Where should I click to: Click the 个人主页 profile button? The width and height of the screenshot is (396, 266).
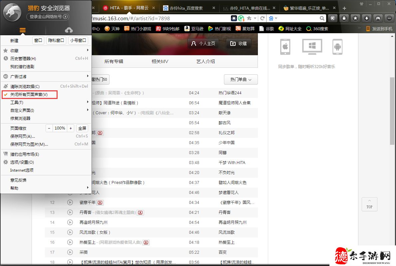(x=203, y=44)
